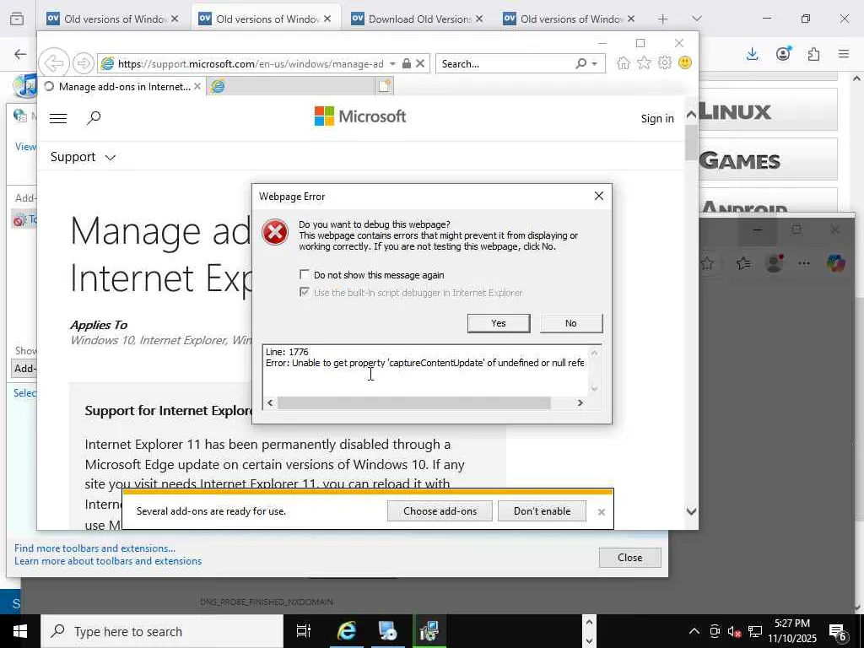864x648 pixels.
Task: Click left arrow of error details scrollbar
Action: point(270,402)
